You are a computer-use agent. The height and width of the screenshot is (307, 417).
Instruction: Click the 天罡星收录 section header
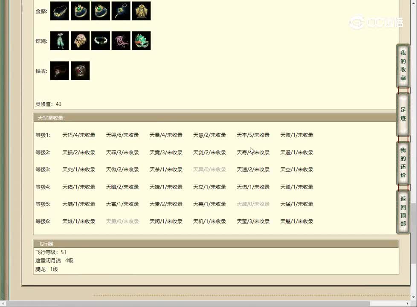[215, 118]
